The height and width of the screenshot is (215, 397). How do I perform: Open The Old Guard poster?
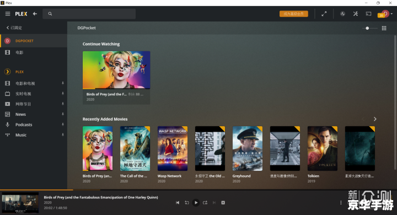point(210,148)
